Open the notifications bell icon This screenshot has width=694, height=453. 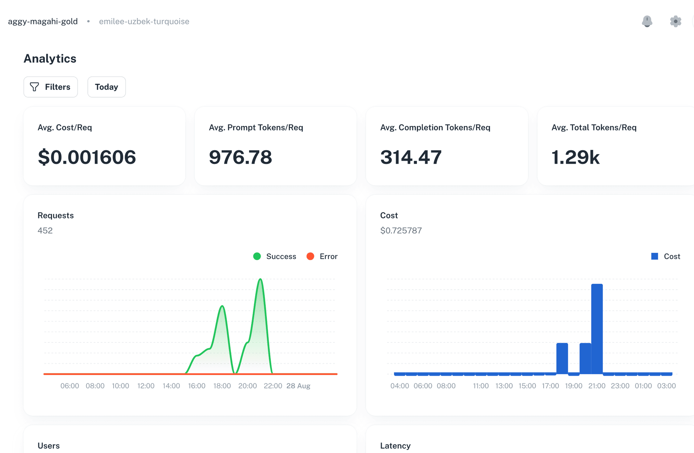click(647, 21)
